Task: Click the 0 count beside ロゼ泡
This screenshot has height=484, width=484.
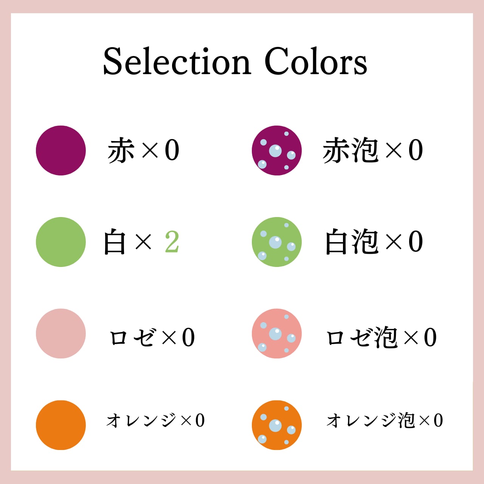Action: [430, 337]
